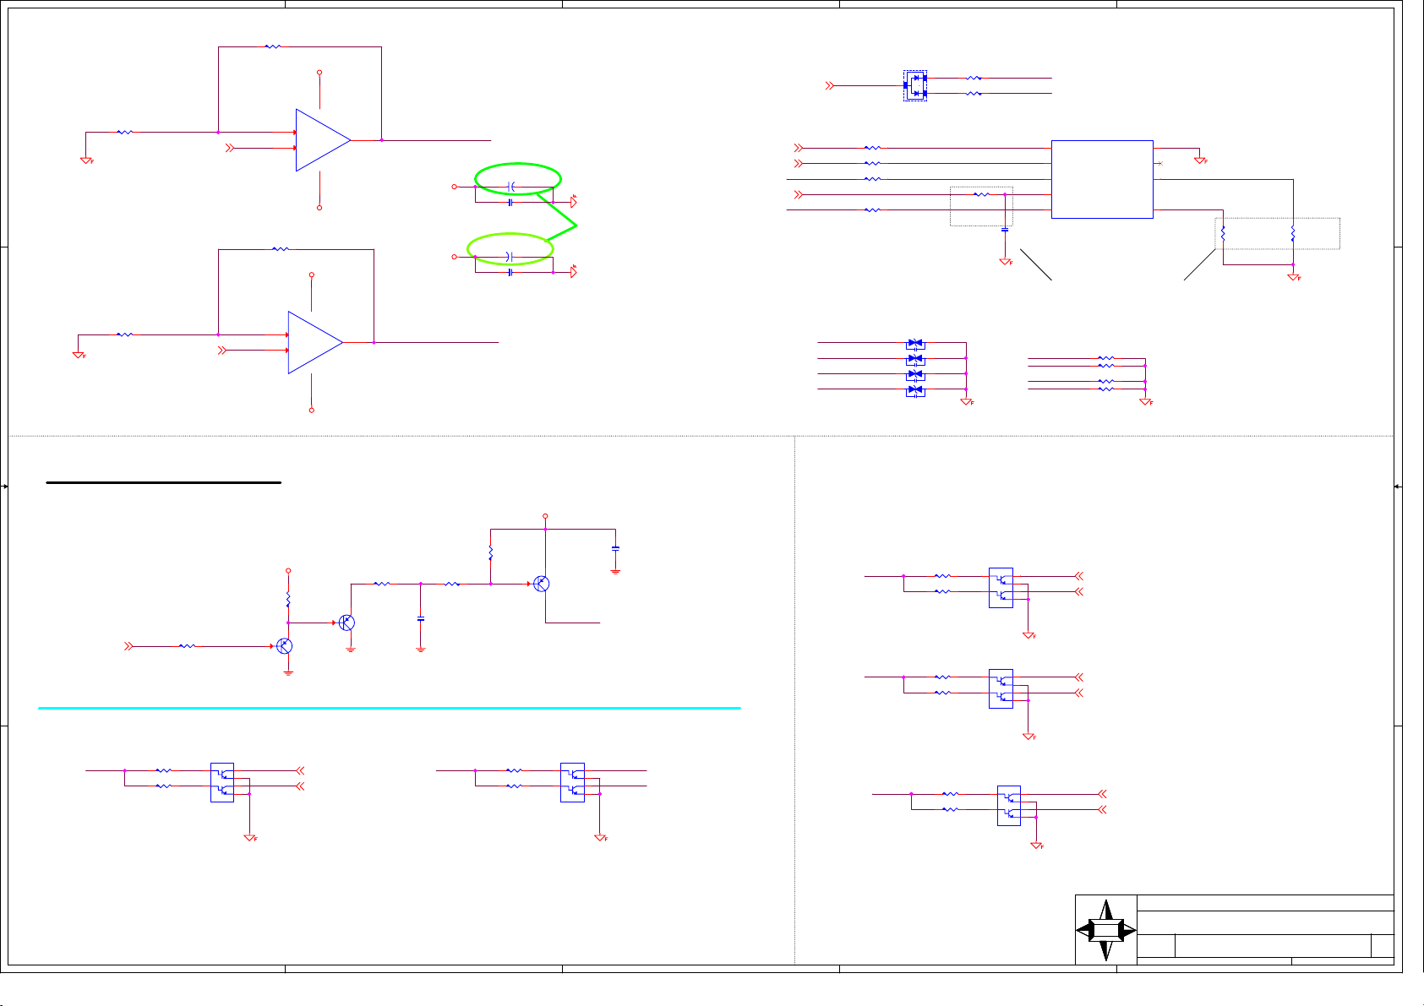Pick the feedback resistor above the lower op-amp
The image size is (1424, 1006).
(280, 249)
